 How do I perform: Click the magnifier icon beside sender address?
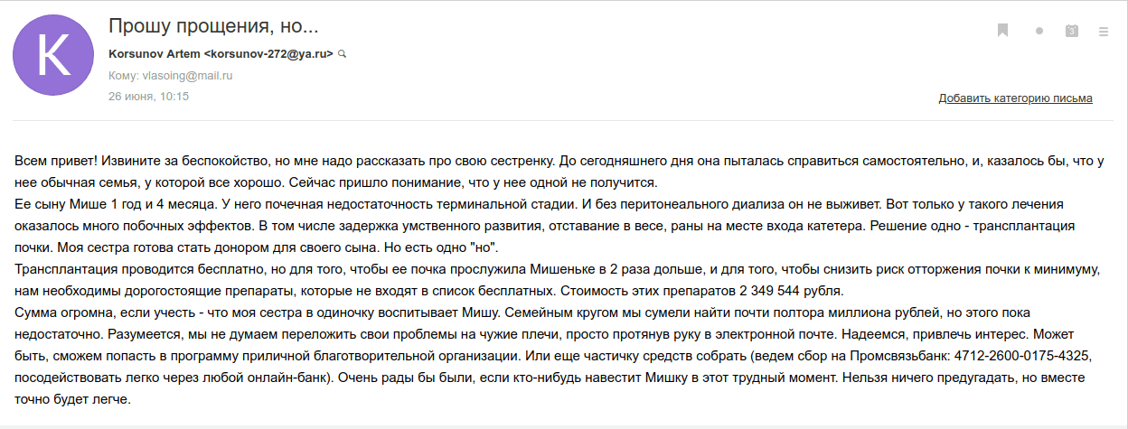pos(342,54)
